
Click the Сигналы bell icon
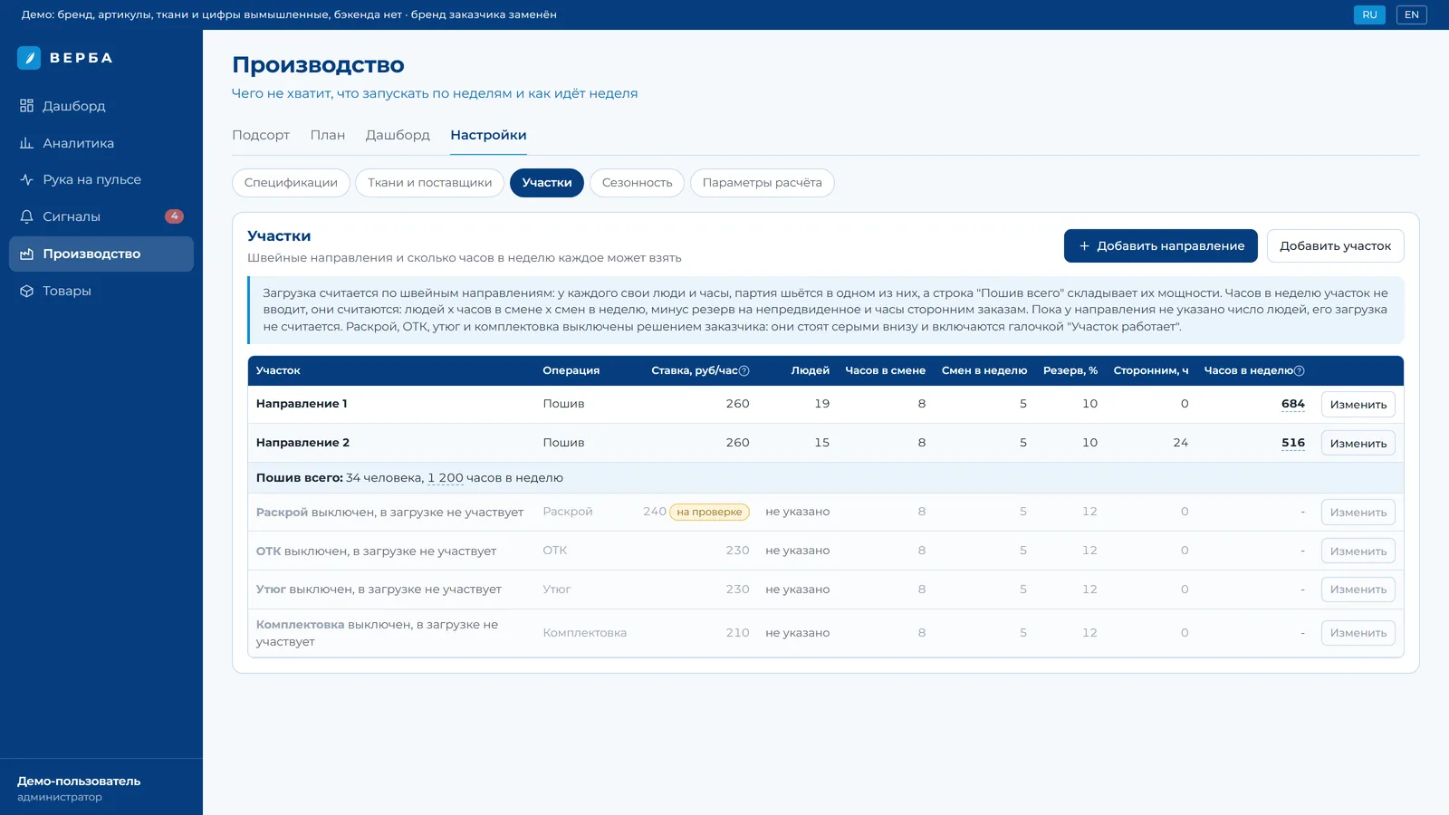(26, 216)
